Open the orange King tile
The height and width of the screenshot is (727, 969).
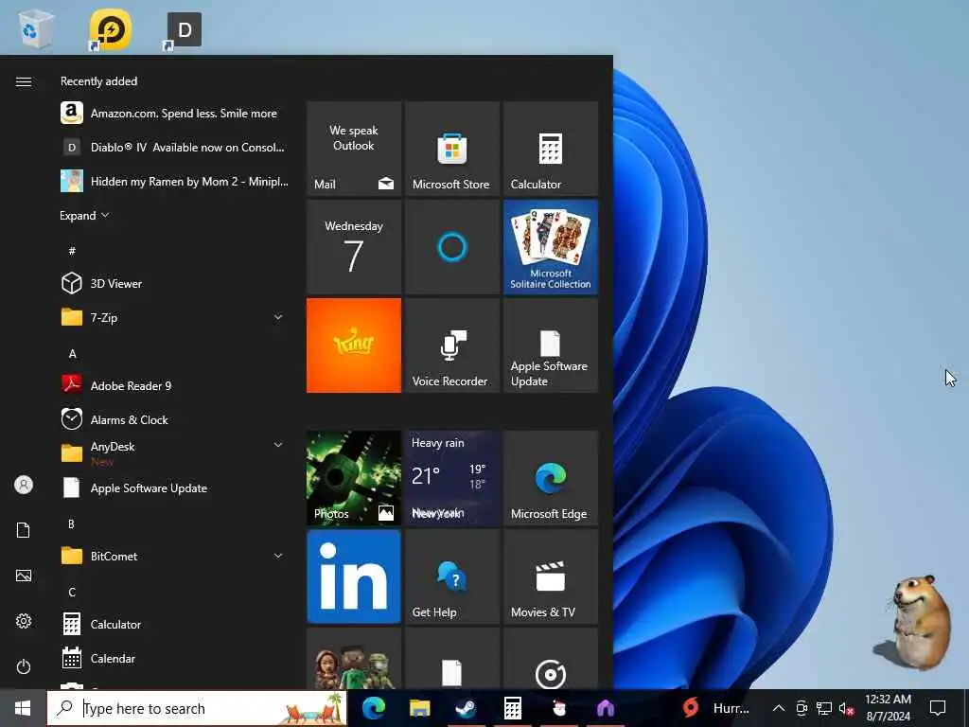click(x=354, y=346)
